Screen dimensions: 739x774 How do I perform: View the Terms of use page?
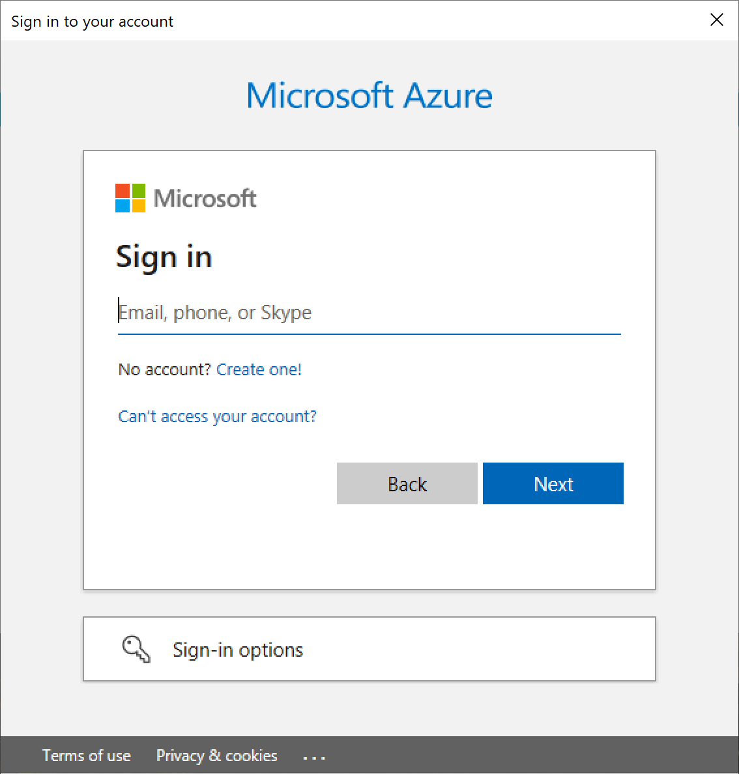[x=87, y=755]
